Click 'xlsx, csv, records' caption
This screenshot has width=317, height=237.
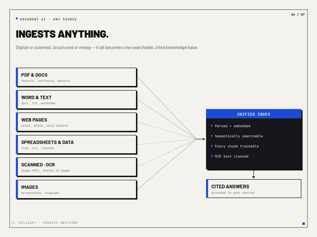(x=37, y=148)
